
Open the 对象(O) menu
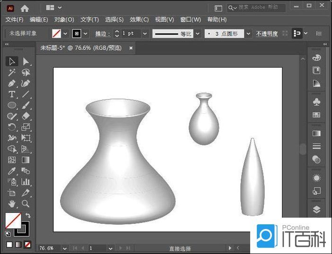64,19
